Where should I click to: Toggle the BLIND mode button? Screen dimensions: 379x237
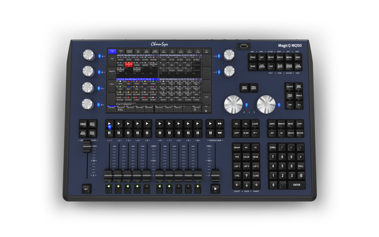[246, 133]
